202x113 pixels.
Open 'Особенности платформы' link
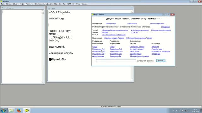coord(161,51)
